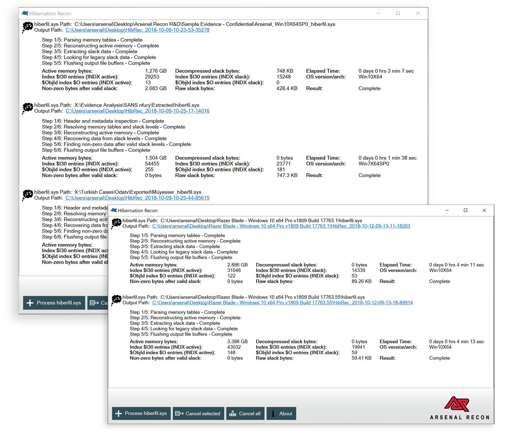The width and height of the screenshot is (509, 447).
Task: Open Build 17763.1 HibRec output path link
Action: (x=281, y=226)
